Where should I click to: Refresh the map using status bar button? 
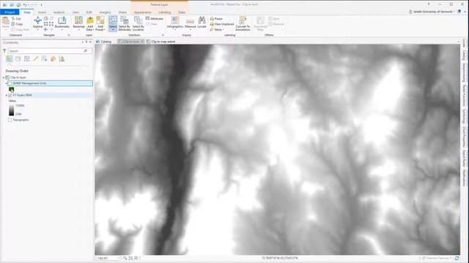click(x=457, y=258)
